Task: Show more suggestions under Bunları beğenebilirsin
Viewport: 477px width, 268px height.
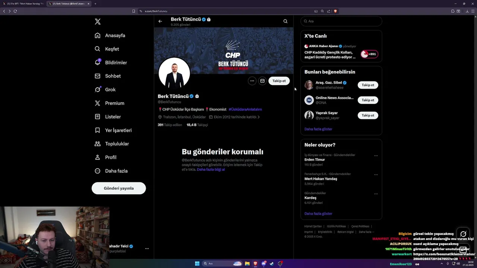Action: click(x=318, y=129)
